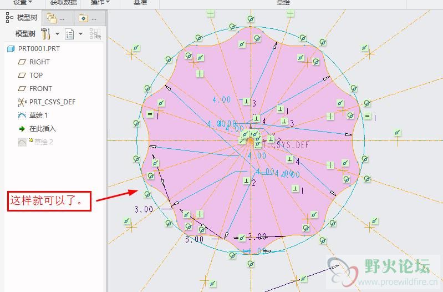This screenshot has width=443, height=292.
Task: Click the top-right horizontal constraint symbol
Action: 290,13
